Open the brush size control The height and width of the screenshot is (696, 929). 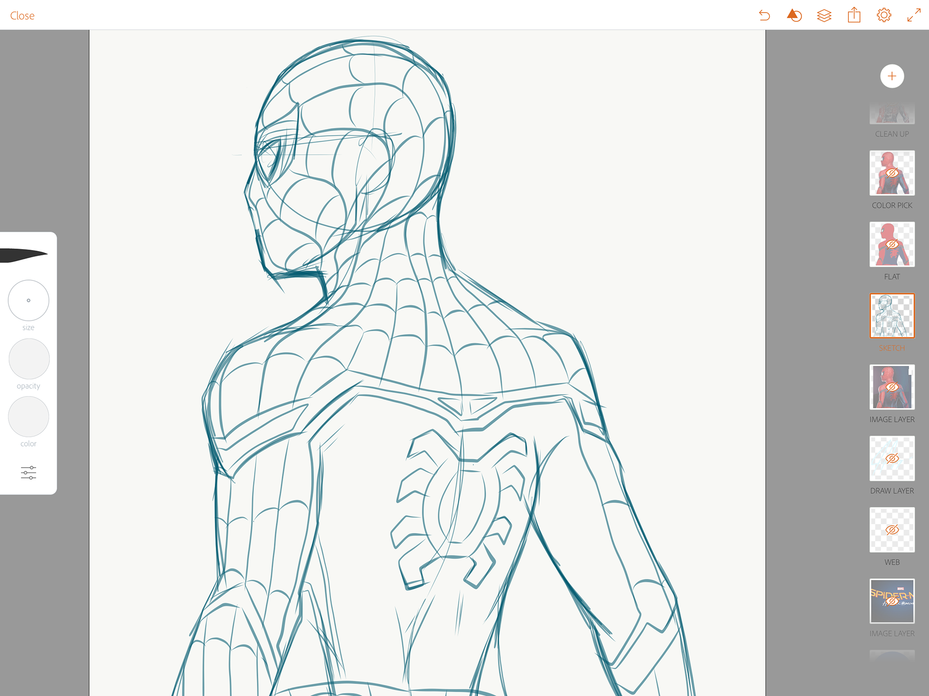[x=29, y=300]
